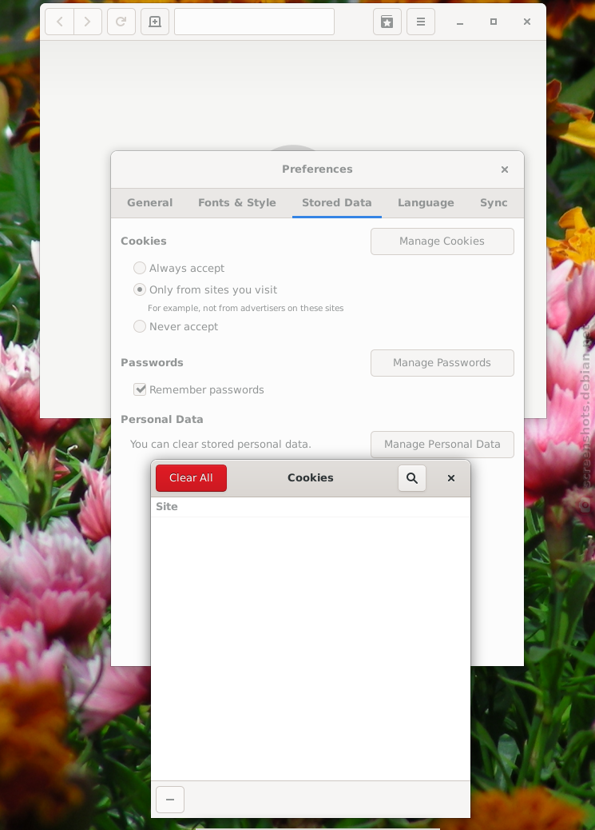The width and height of the screenshot is (595, 830).
Task: Open the browser hamburger menu
Action: 421,22
